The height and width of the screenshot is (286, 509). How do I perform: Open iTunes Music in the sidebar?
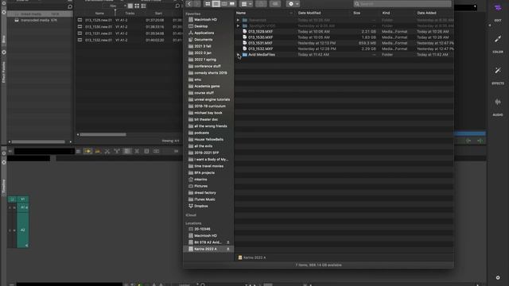pyautogui.click(x=204, y=199)
